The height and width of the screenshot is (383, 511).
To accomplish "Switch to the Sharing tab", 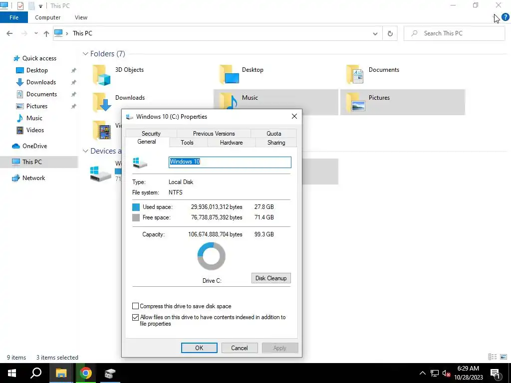I will click(276, 143).
